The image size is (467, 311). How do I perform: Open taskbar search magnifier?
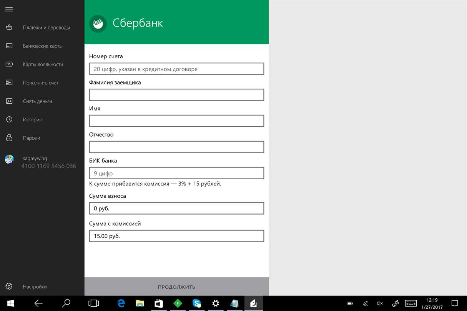[x=66, y=303]
